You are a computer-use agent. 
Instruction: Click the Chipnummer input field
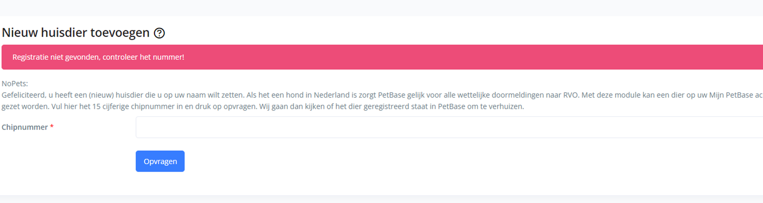pyautogui.click(x=449, y=127)
